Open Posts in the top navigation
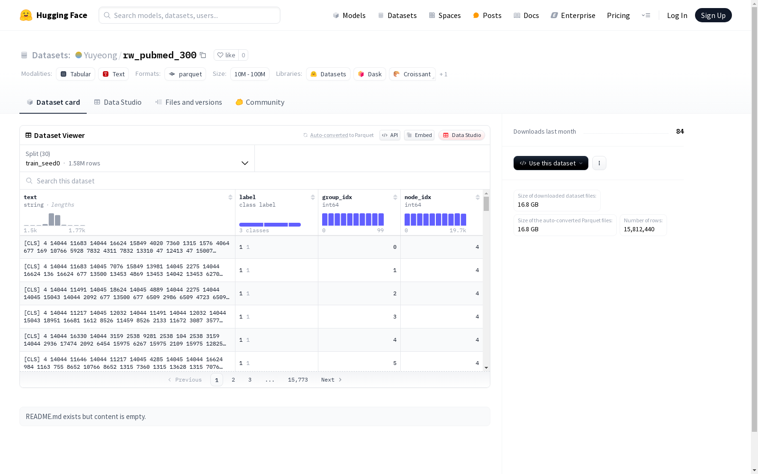Image resolution: width=758 pixels, height=474 pixels. (x=487, y=15)
